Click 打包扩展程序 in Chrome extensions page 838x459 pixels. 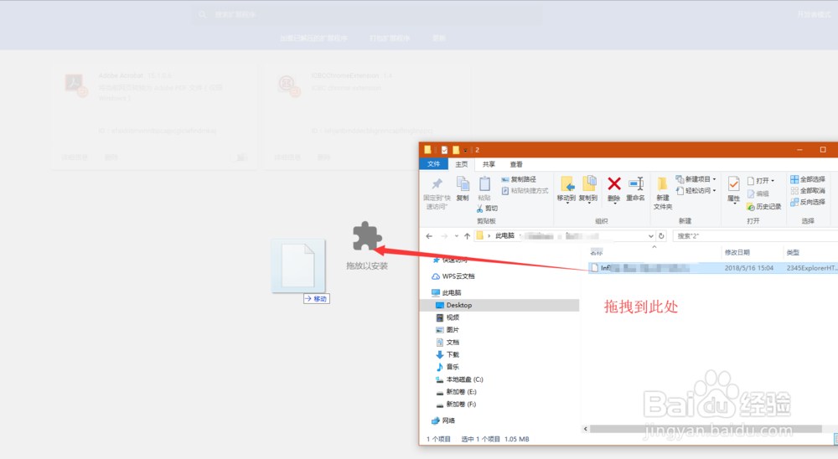(x=390, y=39)
